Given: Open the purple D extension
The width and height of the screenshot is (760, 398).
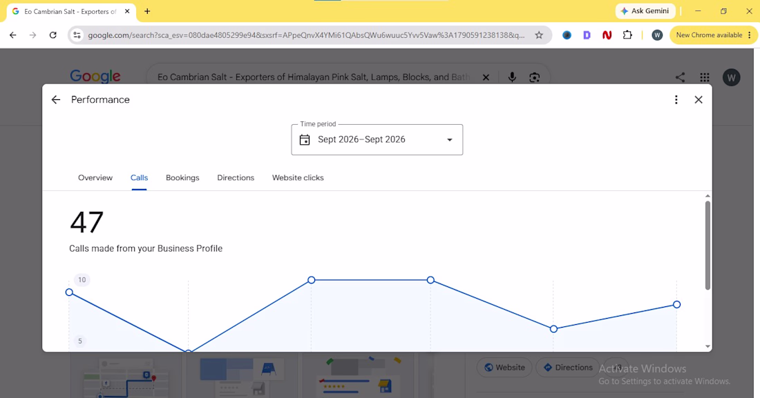Looking at the screenshot, I should point(587,35).
